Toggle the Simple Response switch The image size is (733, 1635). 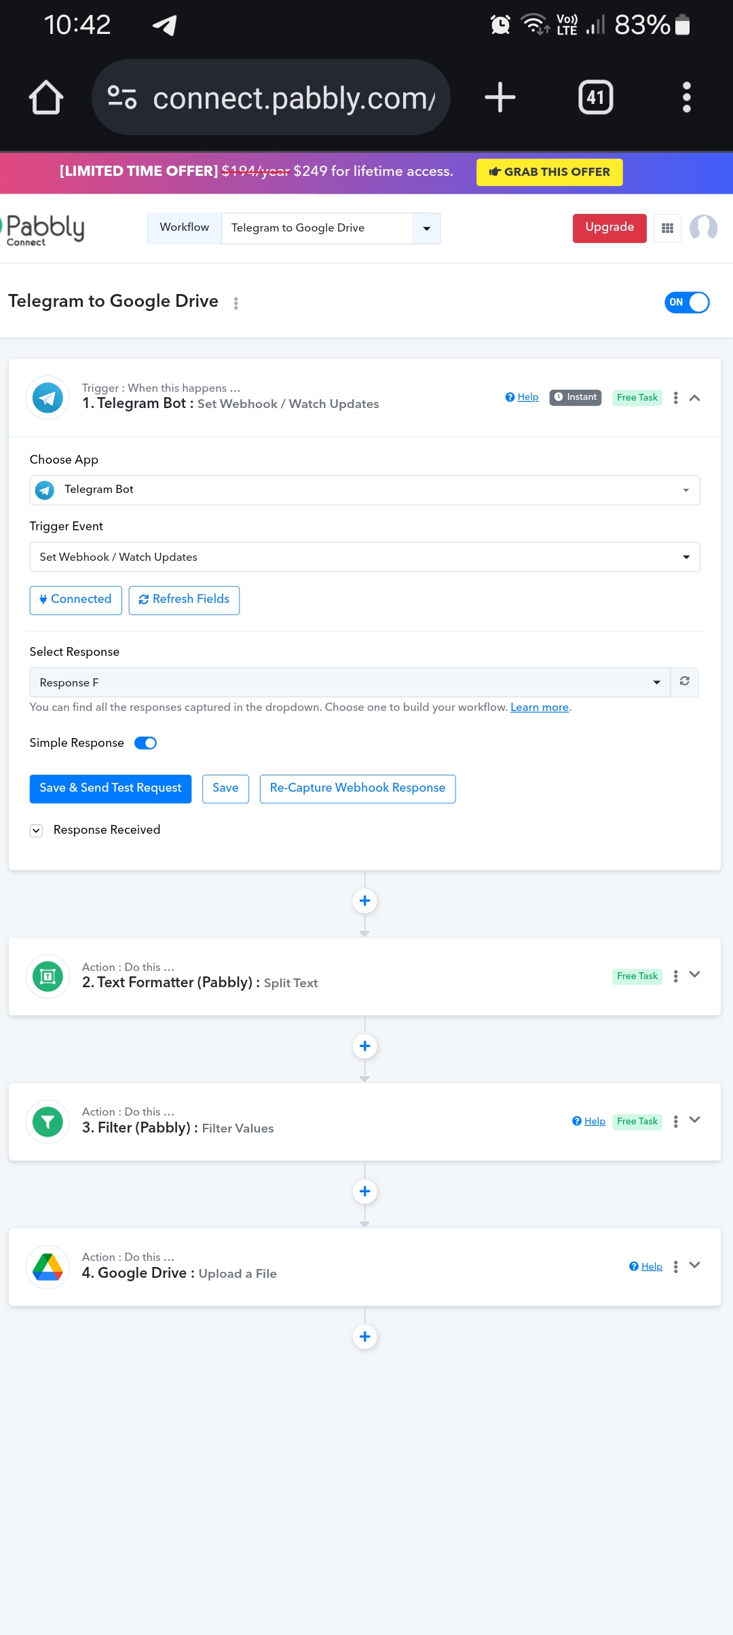[x=145, y=743]
